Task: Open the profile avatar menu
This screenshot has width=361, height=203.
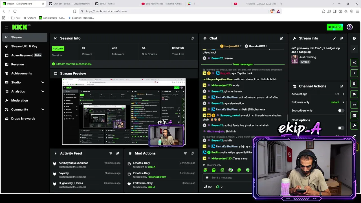Action: click(x=350, y=27)
